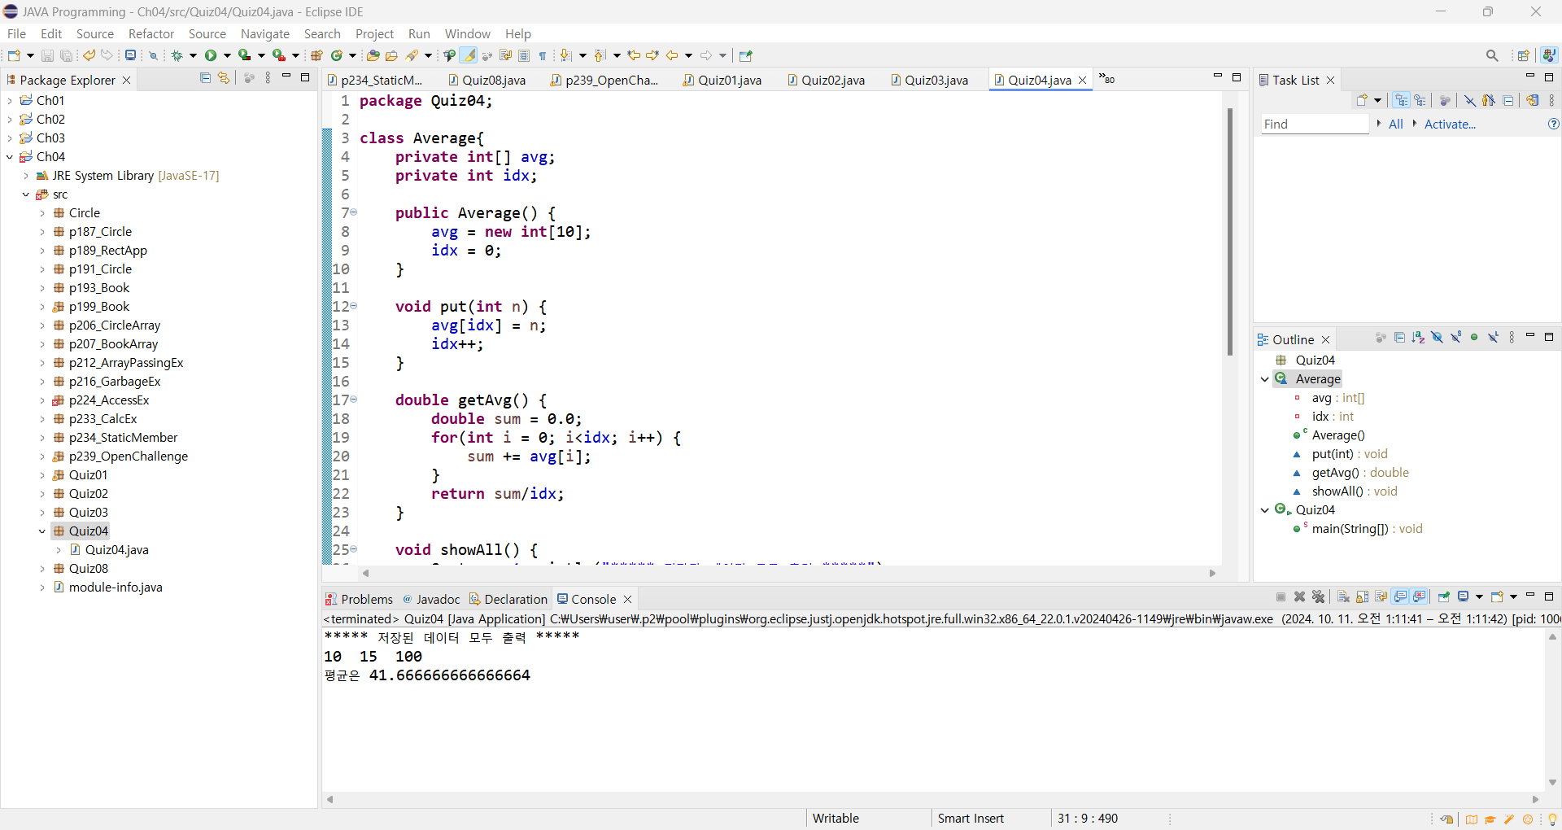Click the Undo arrow toolbar icon

[89, 55]
